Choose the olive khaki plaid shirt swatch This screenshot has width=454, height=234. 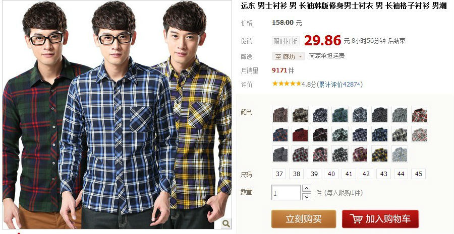(300, 114)
